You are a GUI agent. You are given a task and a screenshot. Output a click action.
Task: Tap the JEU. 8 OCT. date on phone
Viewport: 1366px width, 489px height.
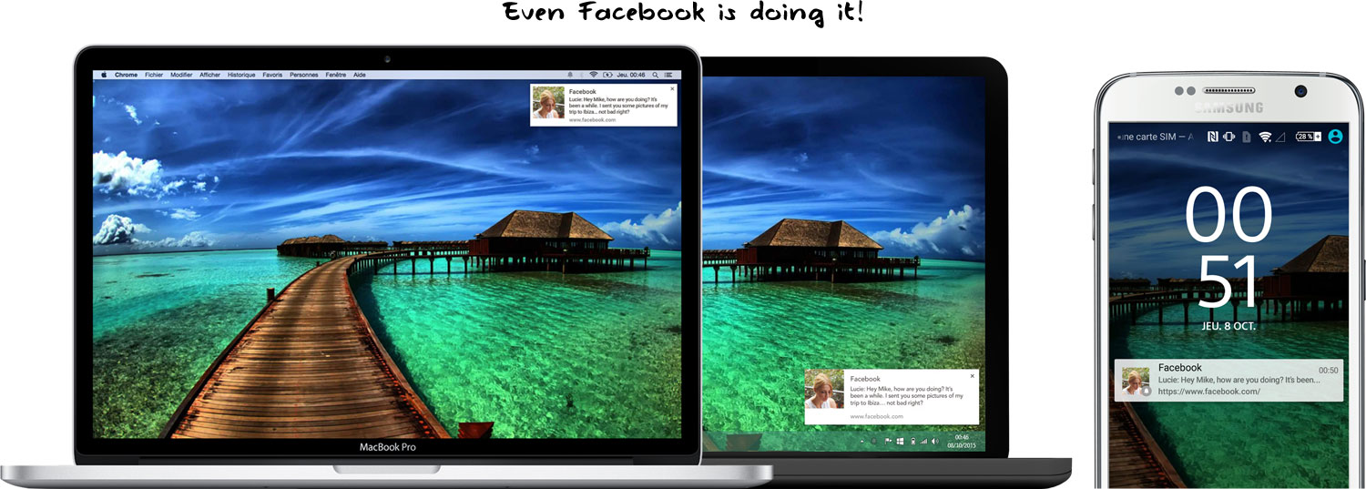(1228, 325)
